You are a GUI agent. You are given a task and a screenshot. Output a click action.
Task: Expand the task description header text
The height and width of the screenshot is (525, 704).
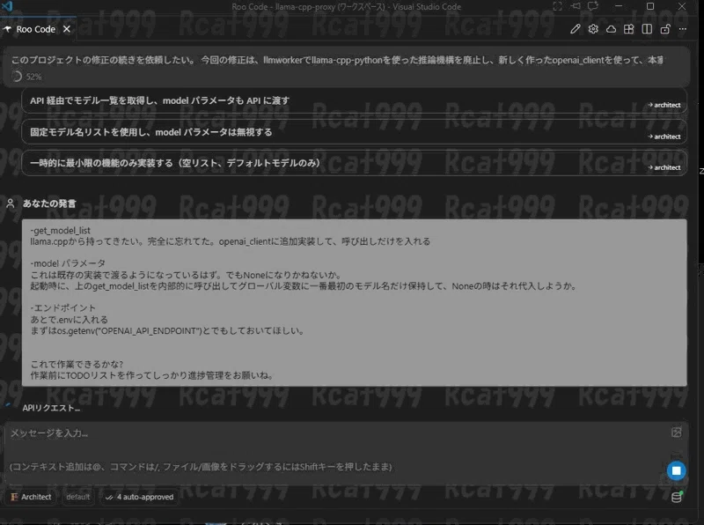point(337,60)
